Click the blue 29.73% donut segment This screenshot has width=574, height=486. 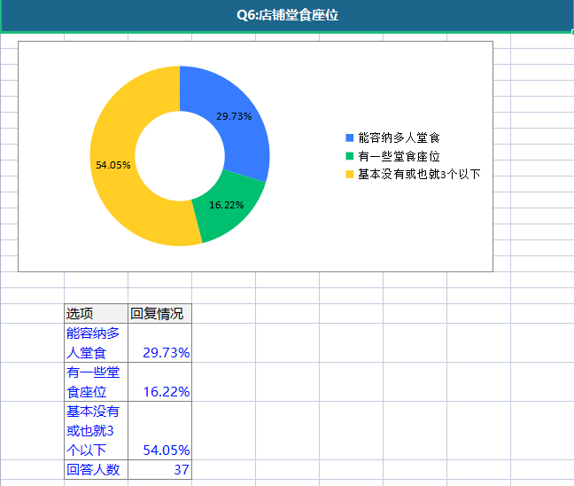tap(234, 117)
